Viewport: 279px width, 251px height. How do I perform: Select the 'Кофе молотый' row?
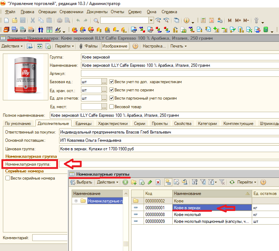pos(205,215)
